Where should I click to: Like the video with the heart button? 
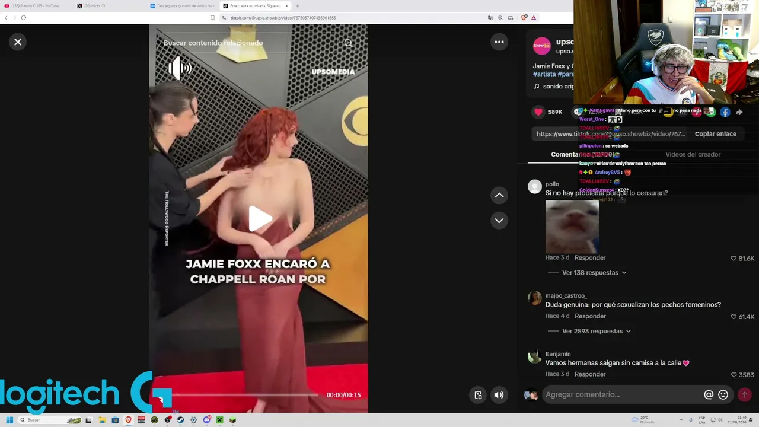point(538,111)
